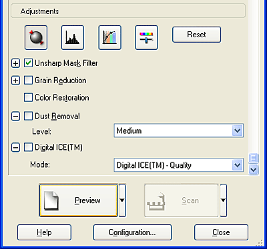The height and width of the screenshot is (249, 267).
Task: Enable the Digital ICE(TM) checkbox
Action: click(28, 147)
